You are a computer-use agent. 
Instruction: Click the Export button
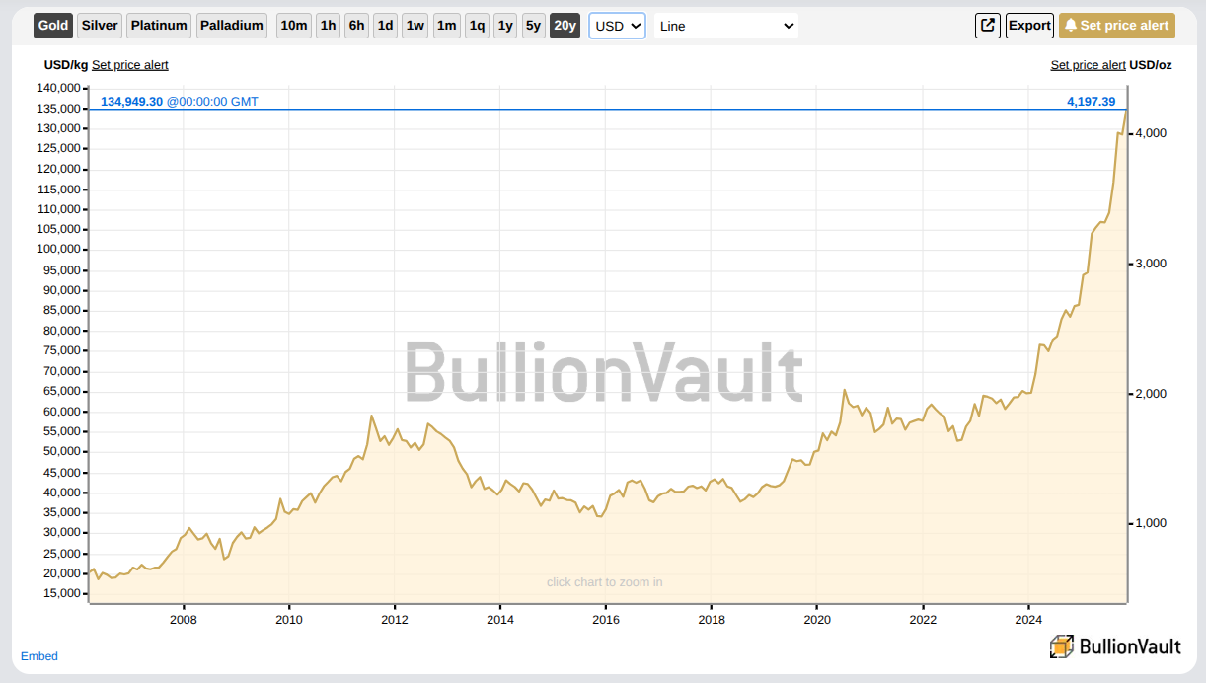[x=1029, y=26]
